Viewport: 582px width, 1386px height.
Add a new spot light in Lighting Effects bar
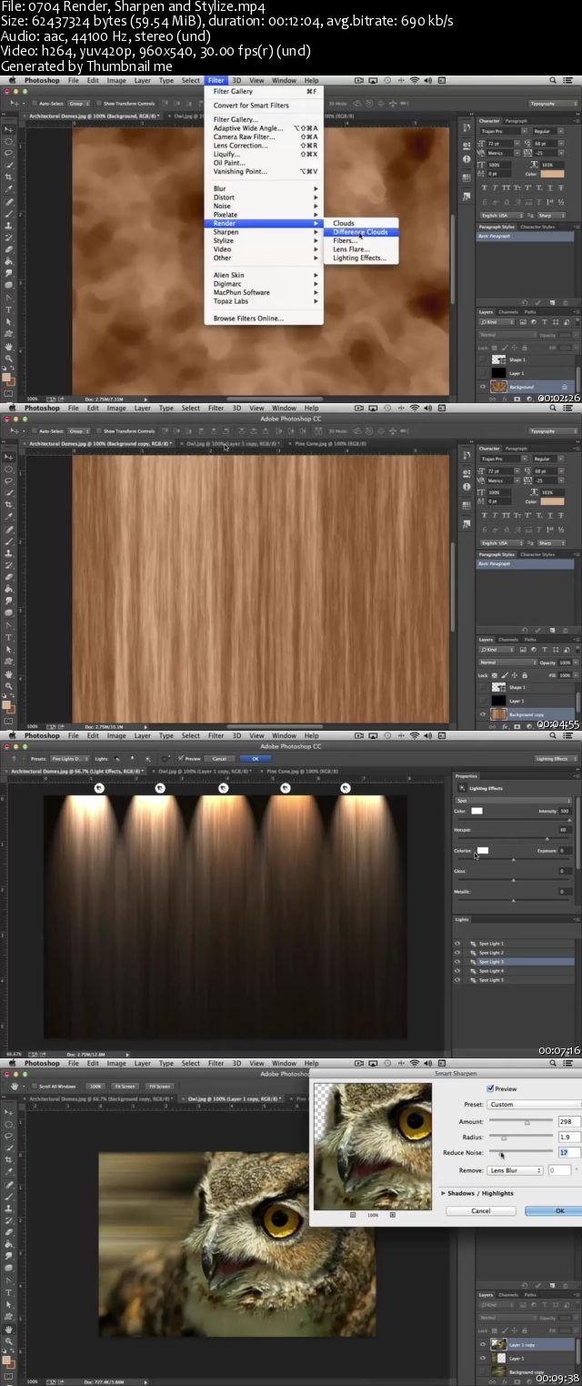coord(117,758)
